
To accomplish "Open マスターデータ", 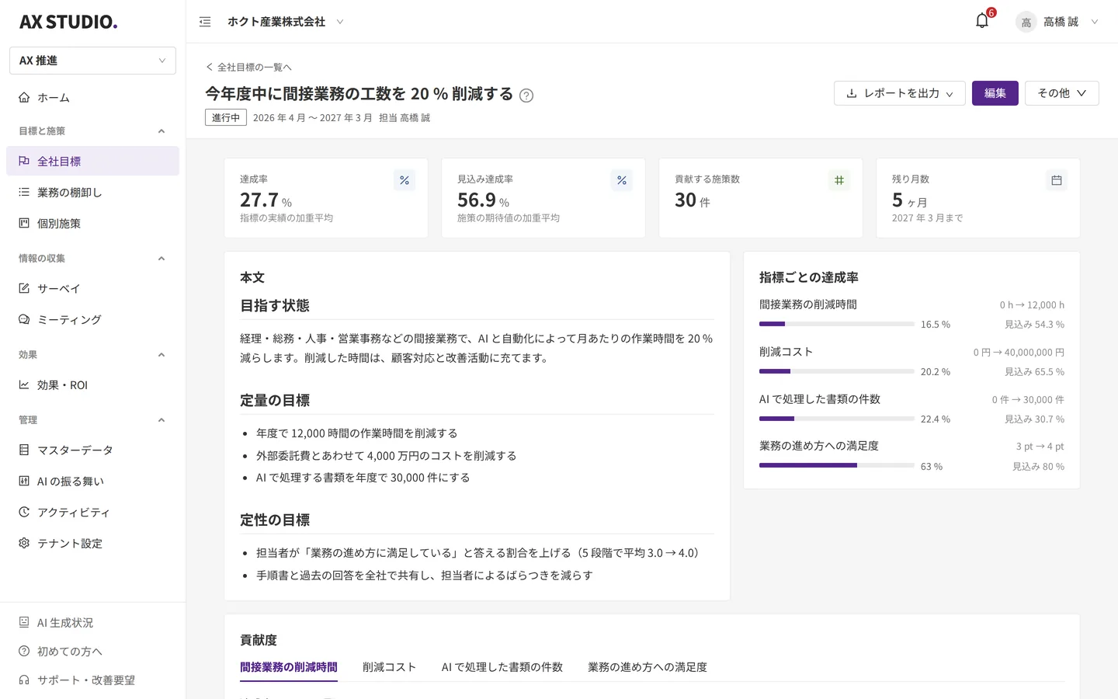I will [92, 450].
